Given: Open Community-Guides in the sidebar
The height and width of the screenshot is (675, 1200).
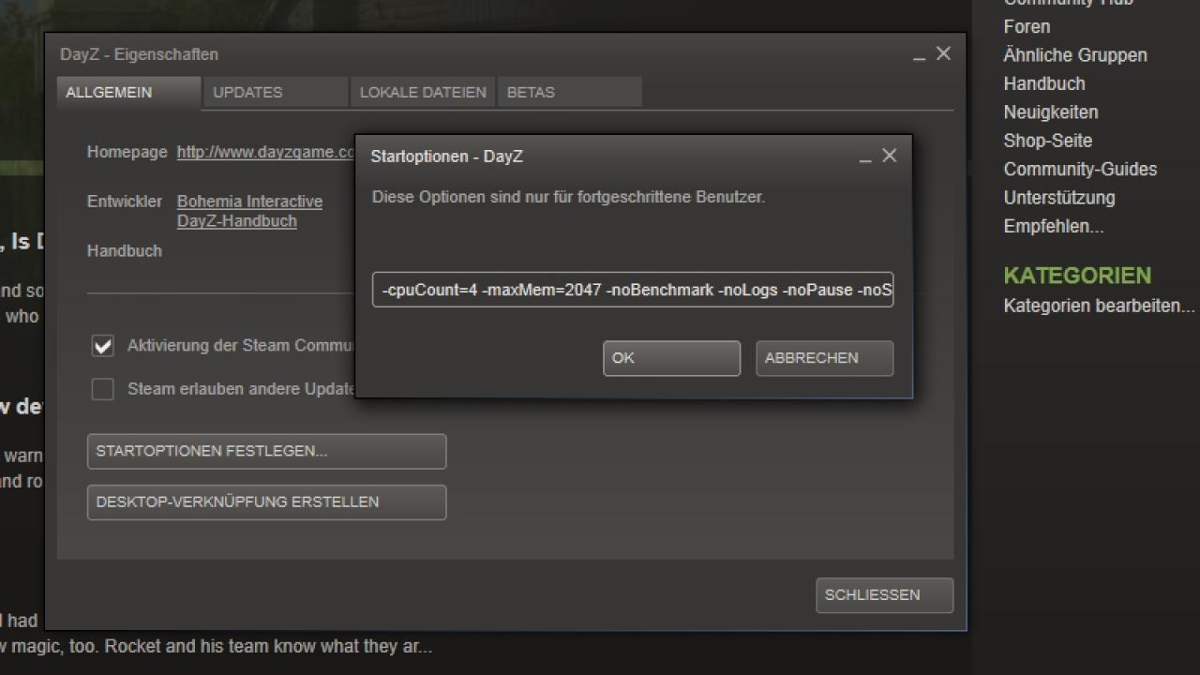Looking at the screenshot, I should pyautogui.click(x=1080, y=170).
